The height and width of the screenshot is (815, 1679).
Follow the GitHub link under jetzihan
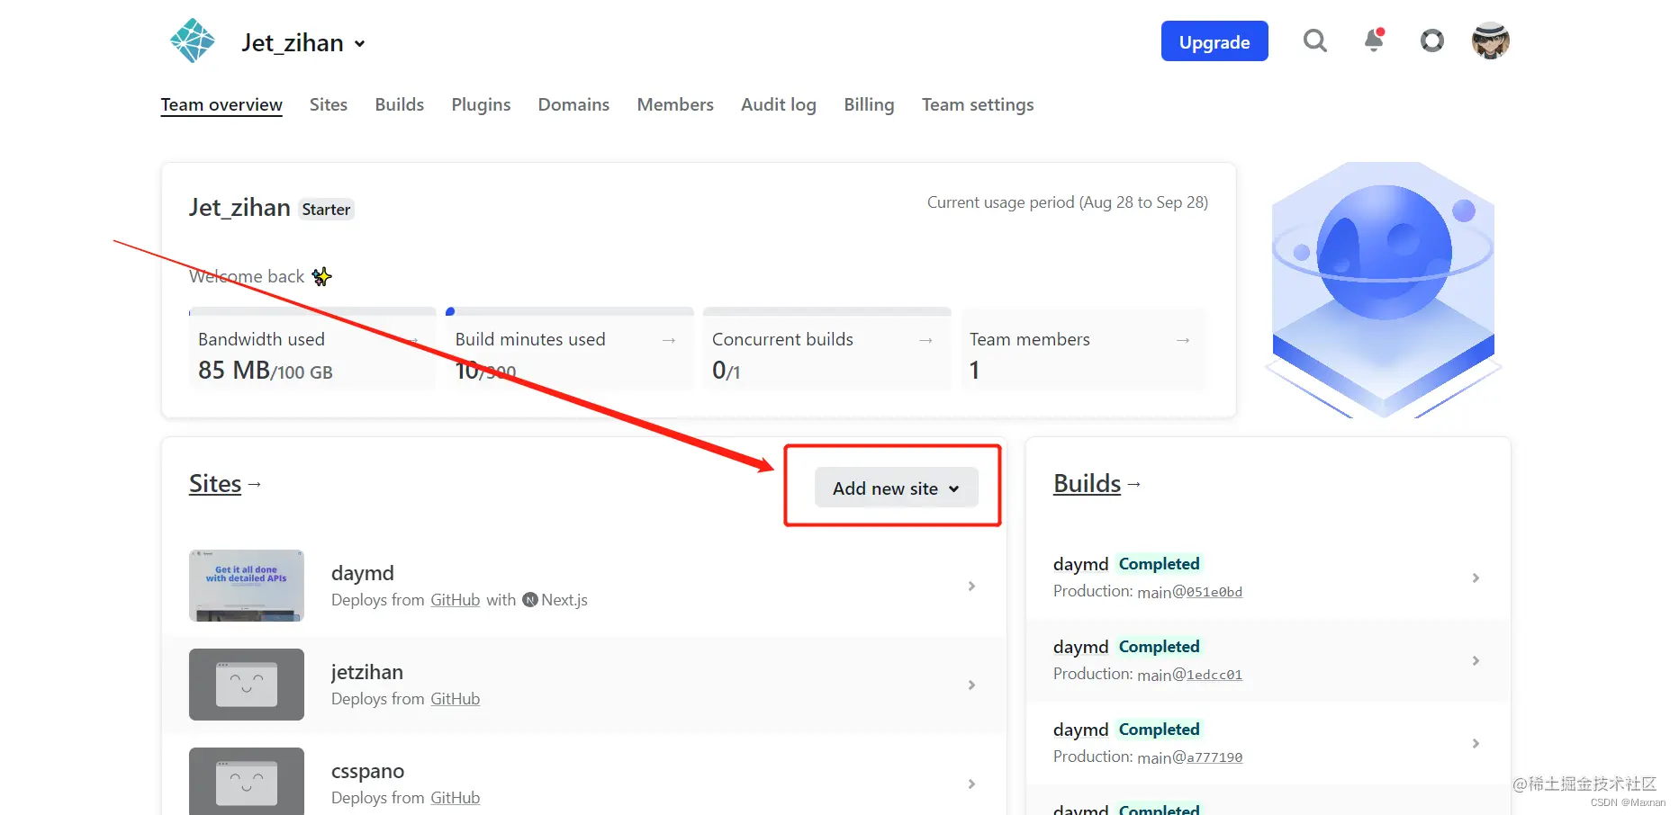455,699
